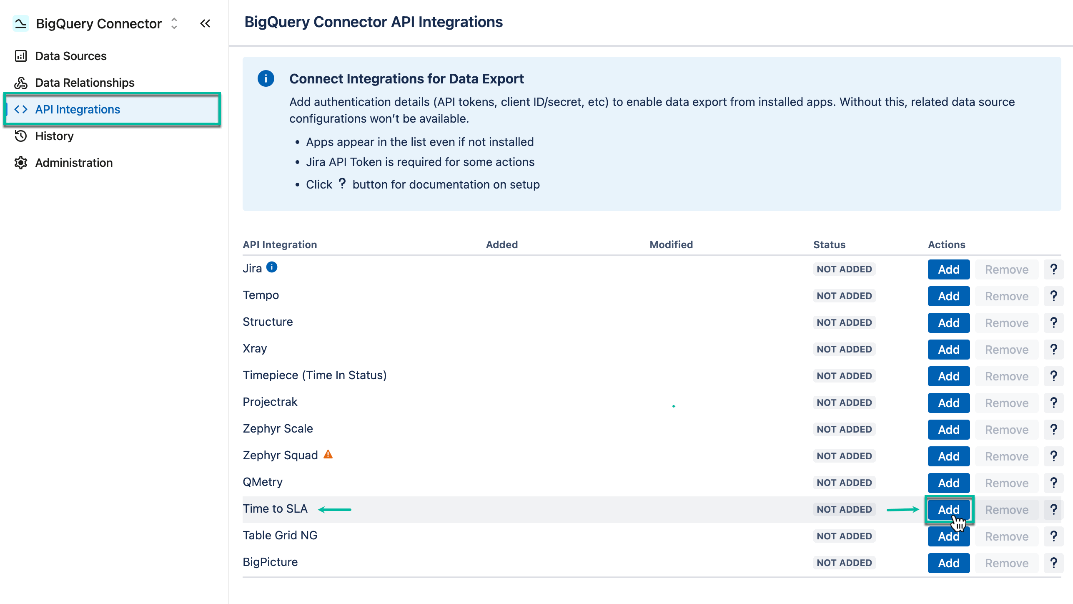Click the Add button for QMetry

(948, 483)
